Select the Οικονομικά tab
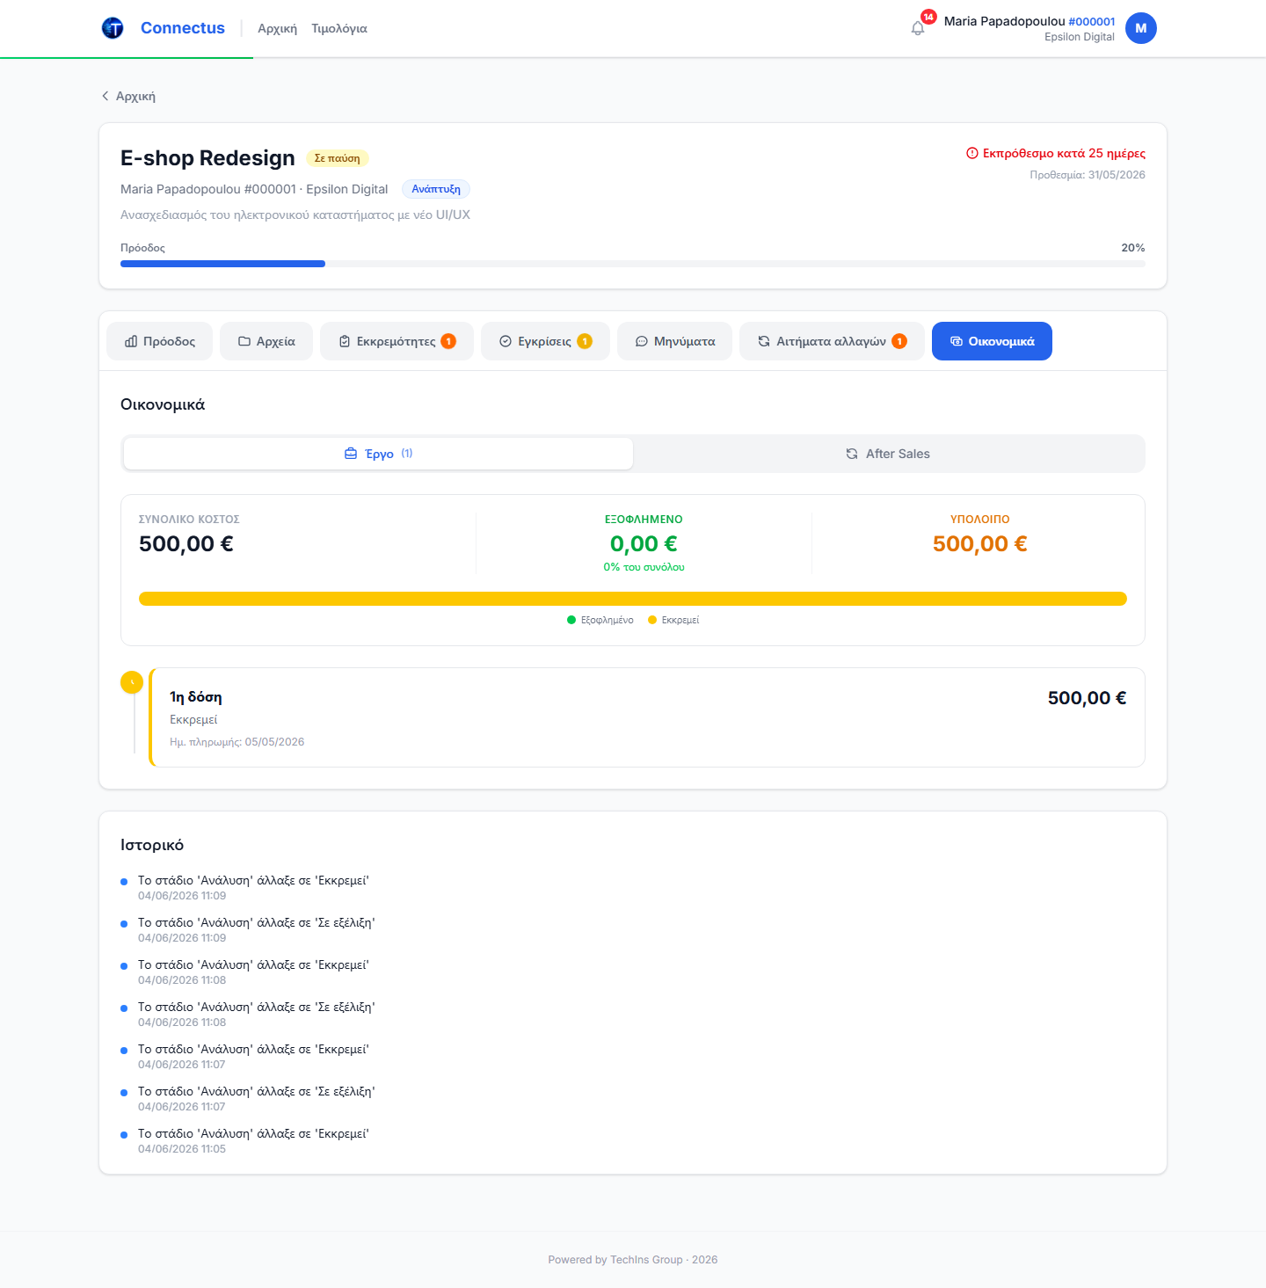This screenshot has height=1288, width=1266. pyautogui.click(x=992, y=341)
